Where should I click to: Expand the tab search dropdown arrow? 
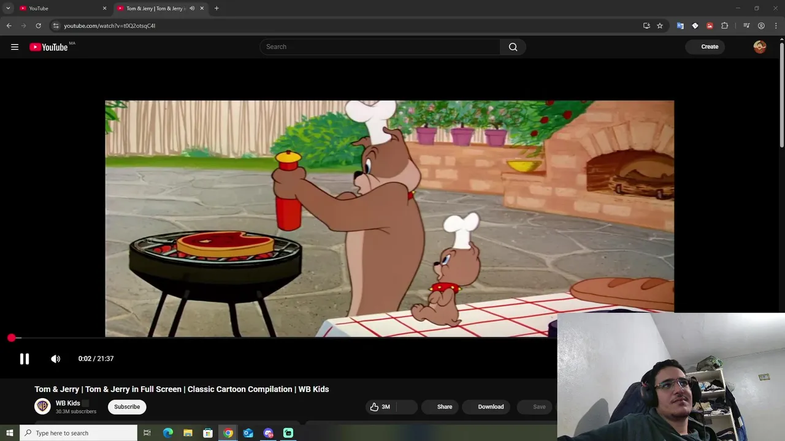point(8,9)
